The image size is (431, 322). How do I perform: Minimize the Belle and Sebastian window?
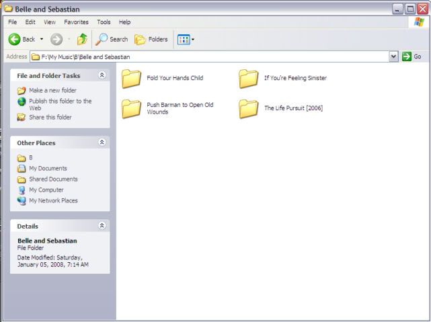[397, 9]
